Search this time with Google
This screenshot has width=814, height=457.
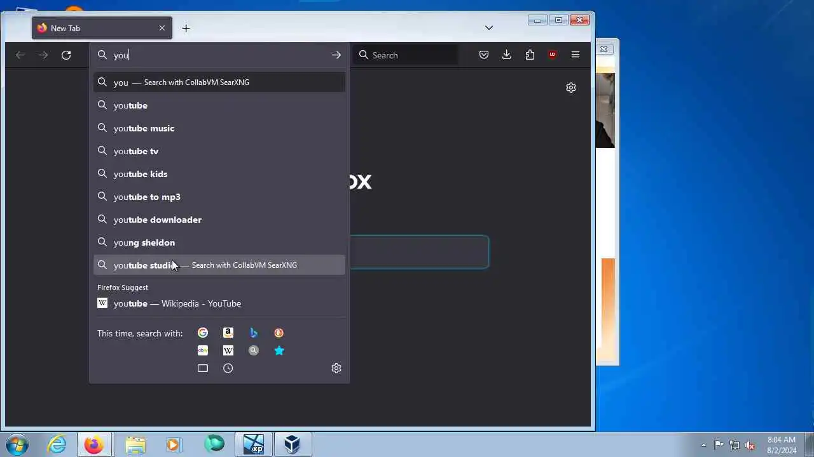203,333
